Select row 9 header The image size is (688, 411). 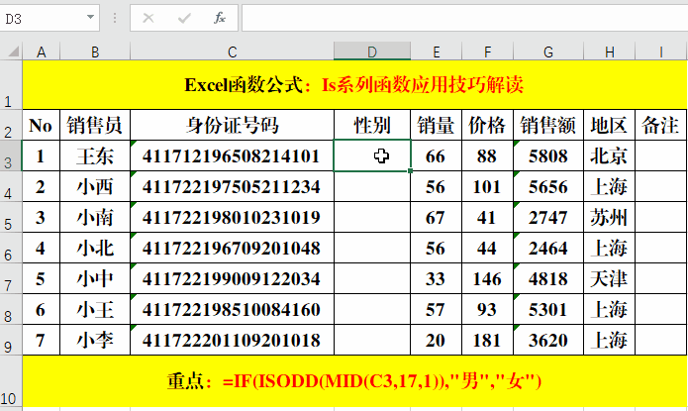click(x=11, y=341)
